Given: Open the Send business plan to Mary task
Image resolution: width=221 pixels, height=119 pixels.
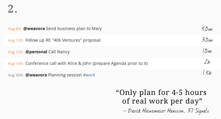Looking at the screenshot, I should click(x=74, y=29).
